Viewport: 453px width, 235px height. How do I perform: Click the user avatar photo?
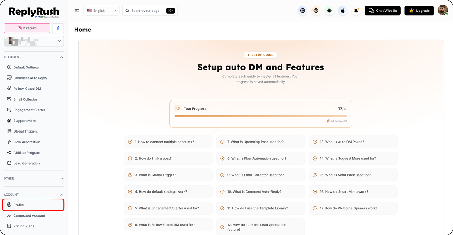tap(443, 10)
